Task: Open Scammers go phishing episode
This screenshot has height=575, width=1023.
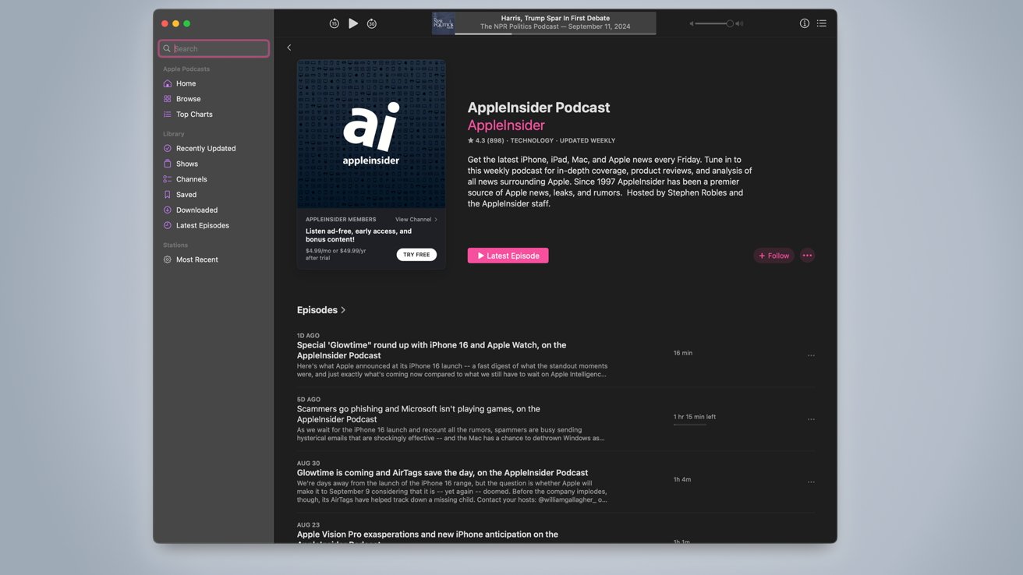Action: pos(418,414)
